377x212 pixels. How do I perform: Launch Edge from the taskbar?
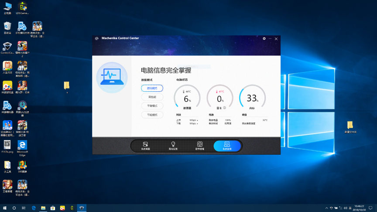[x=34, y=208]
